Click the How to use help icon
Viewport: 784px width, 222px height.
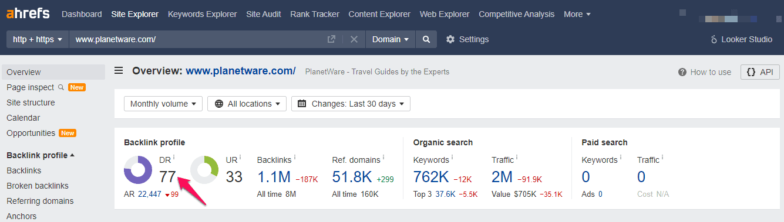(x=682, y=72)
